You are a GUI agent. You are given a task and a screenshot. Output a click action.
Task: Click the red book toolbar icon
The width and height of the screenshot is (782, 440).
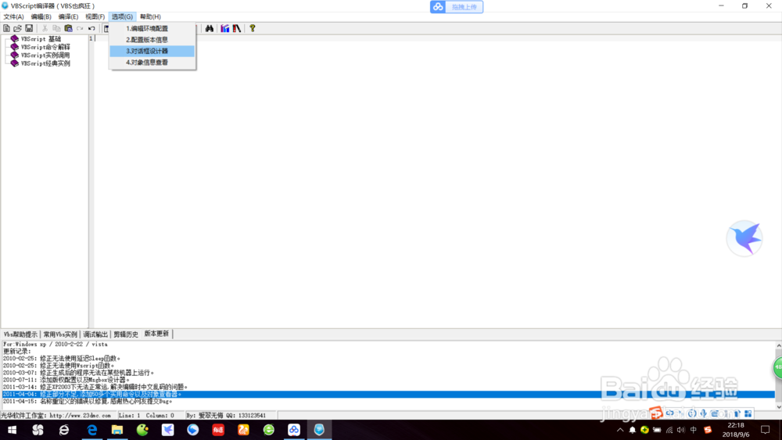click(237, 28)
